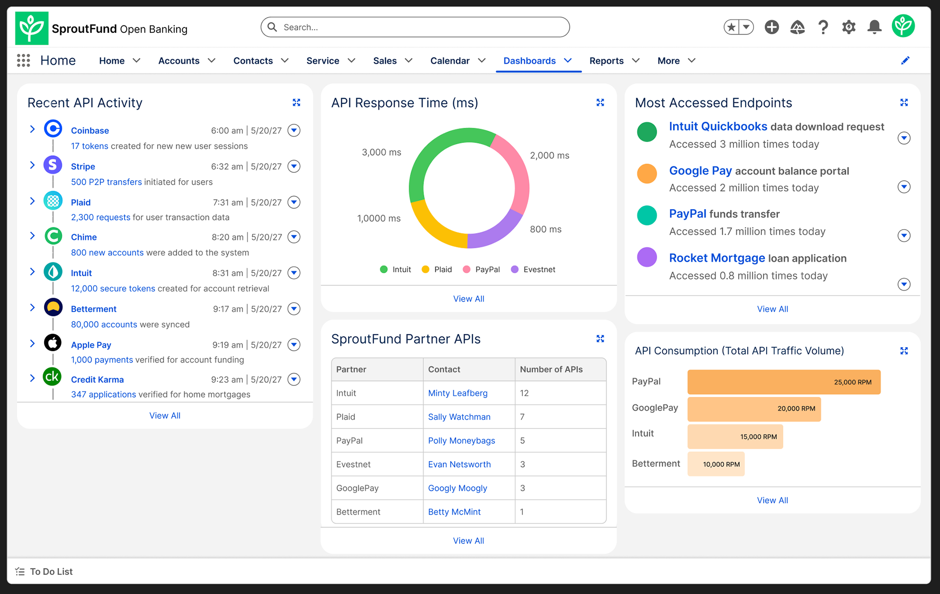
Task: Open the help question mark icon
Action: 823,27
